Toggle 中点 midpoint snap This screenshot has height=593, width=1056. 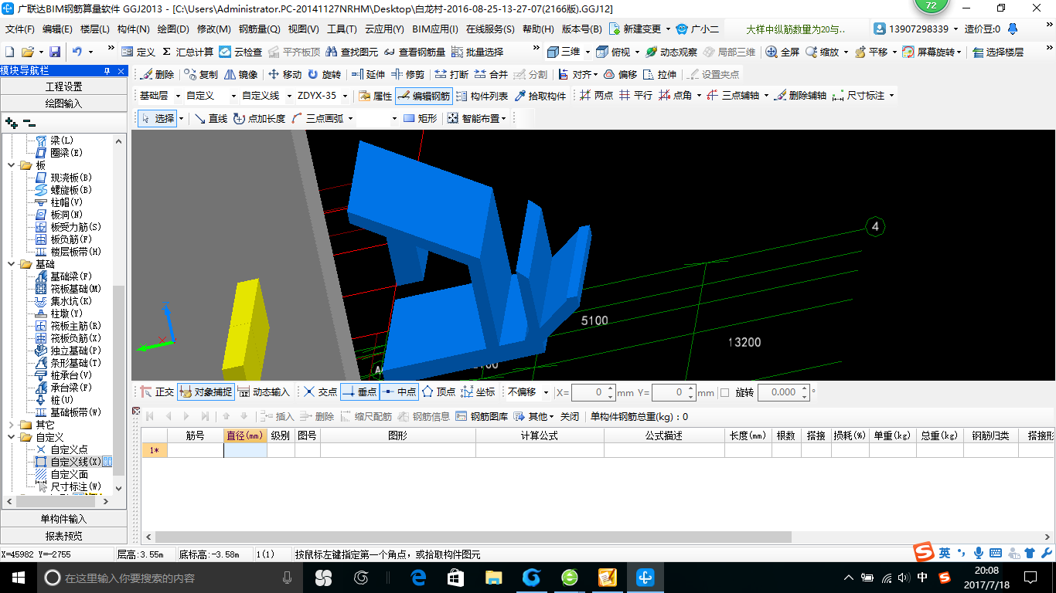point(399,392)
